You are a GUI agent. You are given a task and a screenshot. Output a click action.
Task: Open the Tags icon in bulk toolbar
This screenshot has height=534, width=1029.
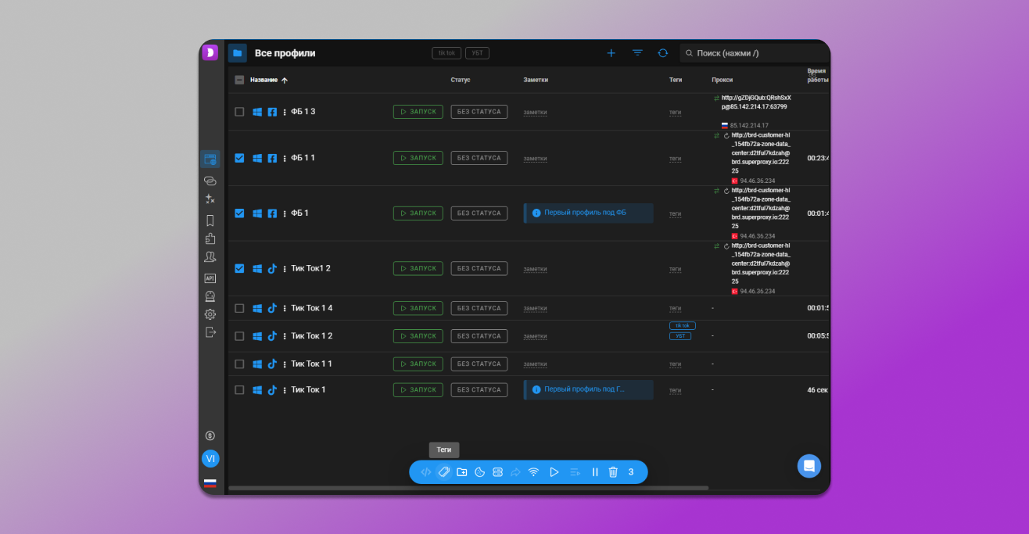click(x=444, y=472)
